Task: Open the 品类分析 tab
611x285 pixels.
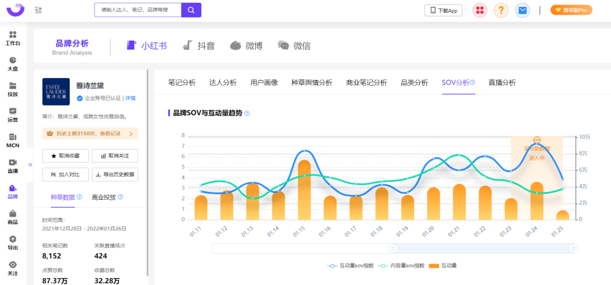Action: 415,82
